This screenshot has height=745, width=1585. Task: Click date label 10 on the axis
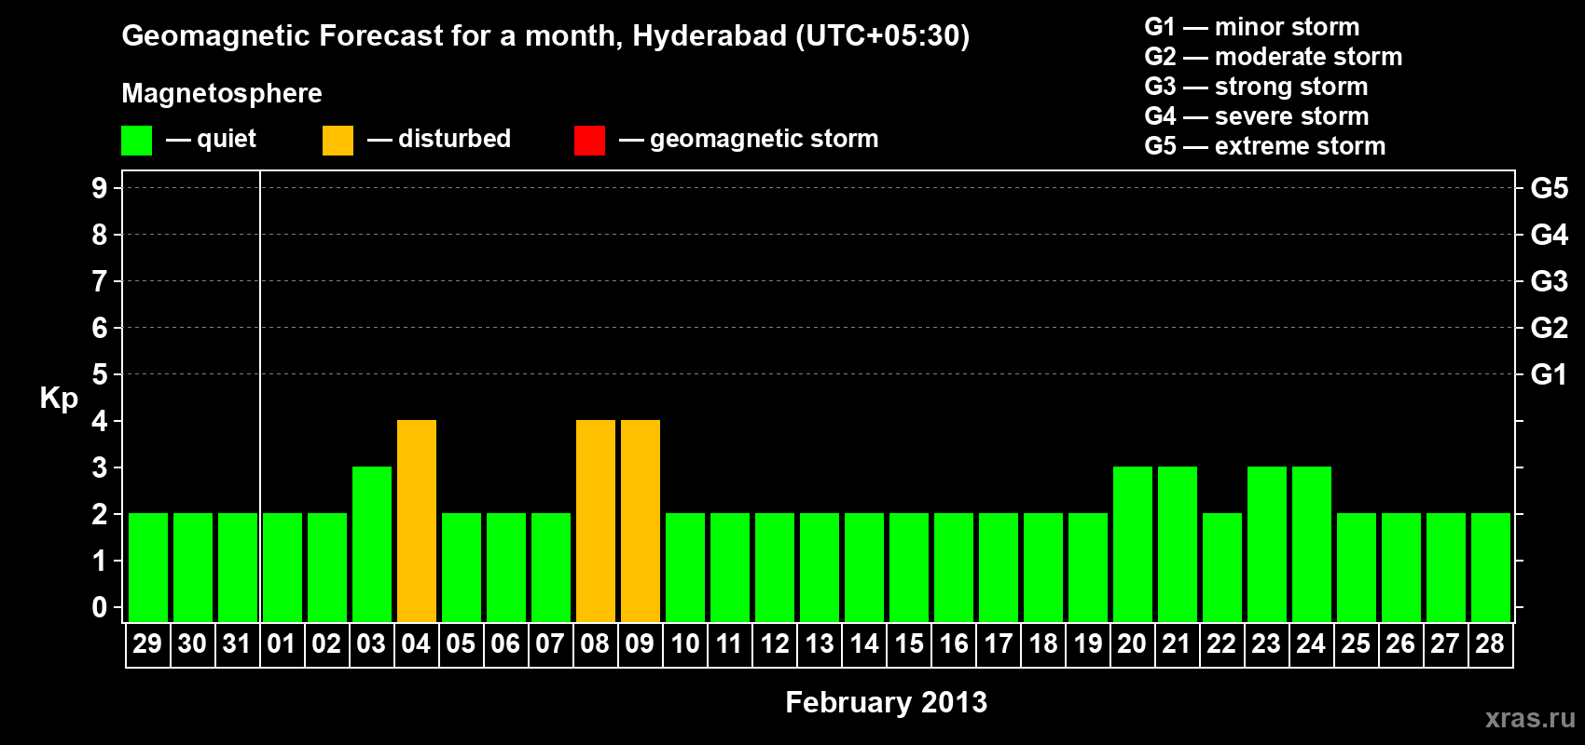pos(684,643)
